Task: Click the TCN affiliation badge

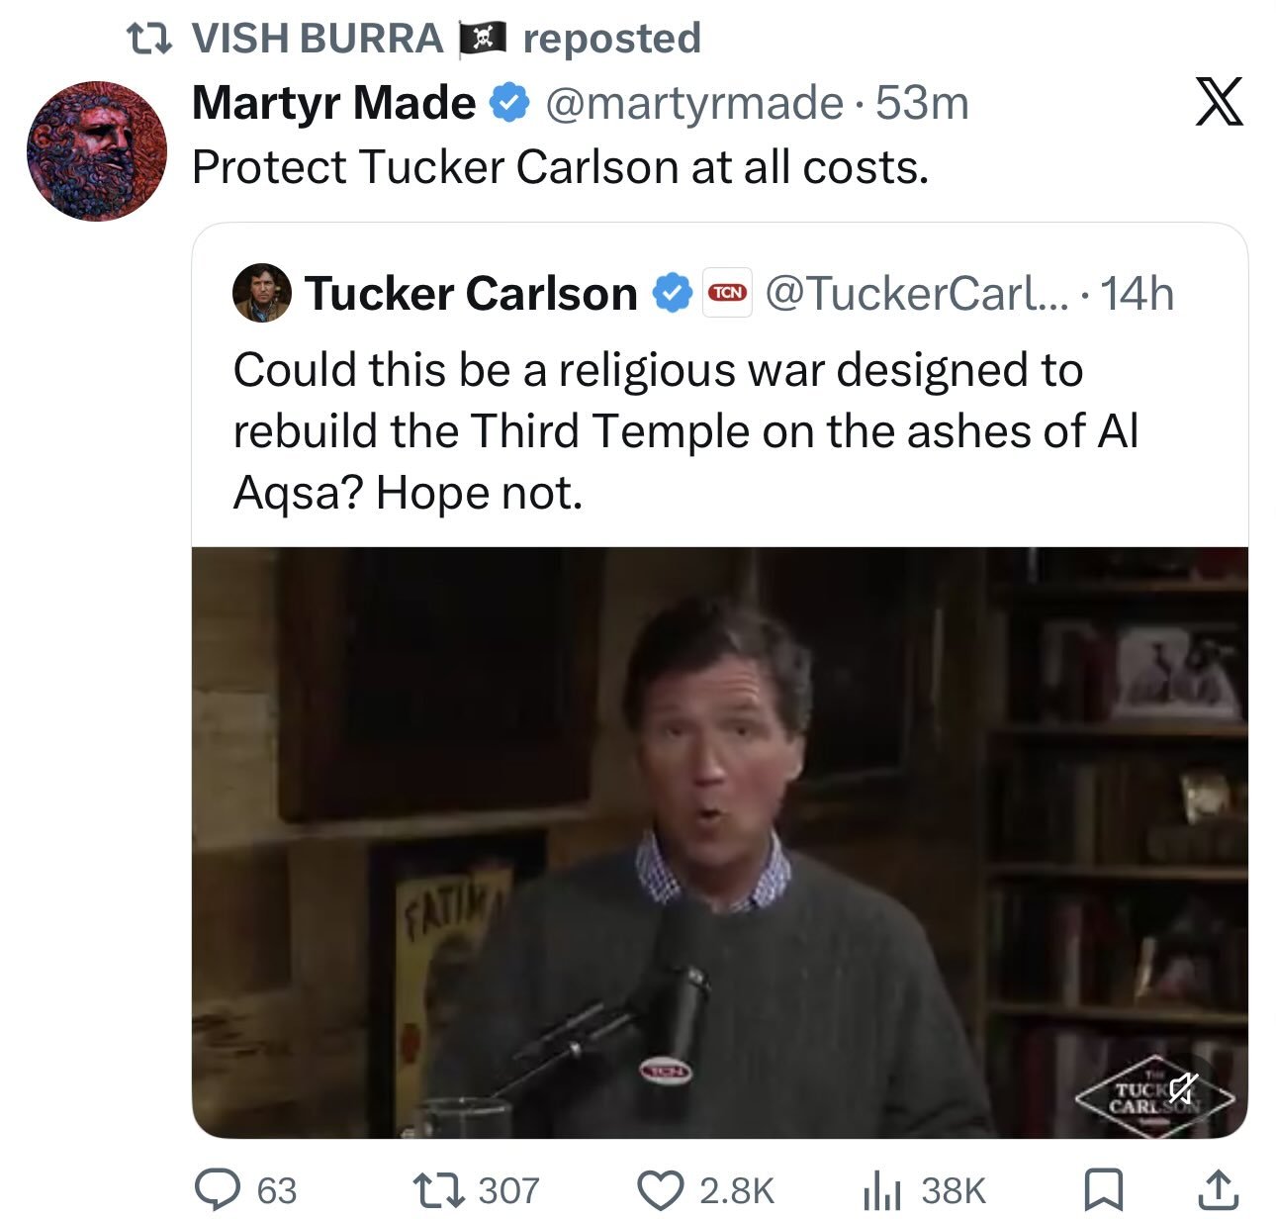Action: click(x=727, y=293)
